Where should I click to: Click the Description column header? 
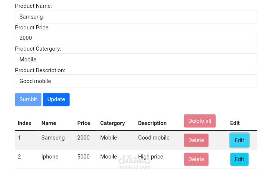click(x=152, y=123)
